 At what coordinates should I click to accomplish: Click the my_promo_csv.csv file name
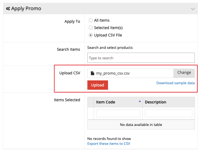tap(113, 73)
